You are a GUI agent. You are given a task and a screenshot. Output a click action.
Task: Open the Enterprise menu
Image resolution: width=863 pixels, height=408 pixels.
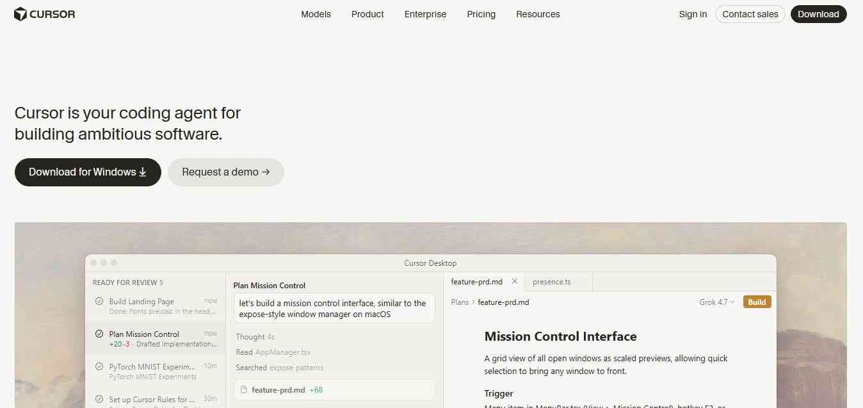[x=425, y=14]
